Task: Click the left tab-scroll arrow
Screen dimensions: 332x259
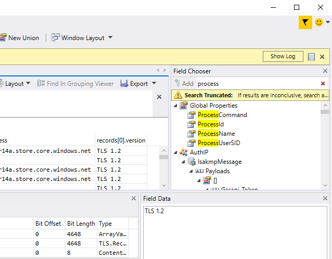Action: (x=158, y=70)
